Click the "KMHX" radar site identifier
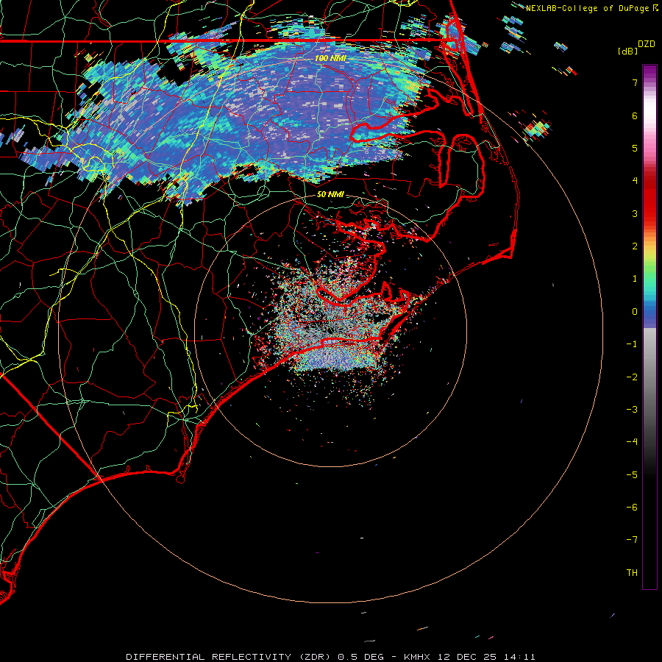 tap(417, 657)
